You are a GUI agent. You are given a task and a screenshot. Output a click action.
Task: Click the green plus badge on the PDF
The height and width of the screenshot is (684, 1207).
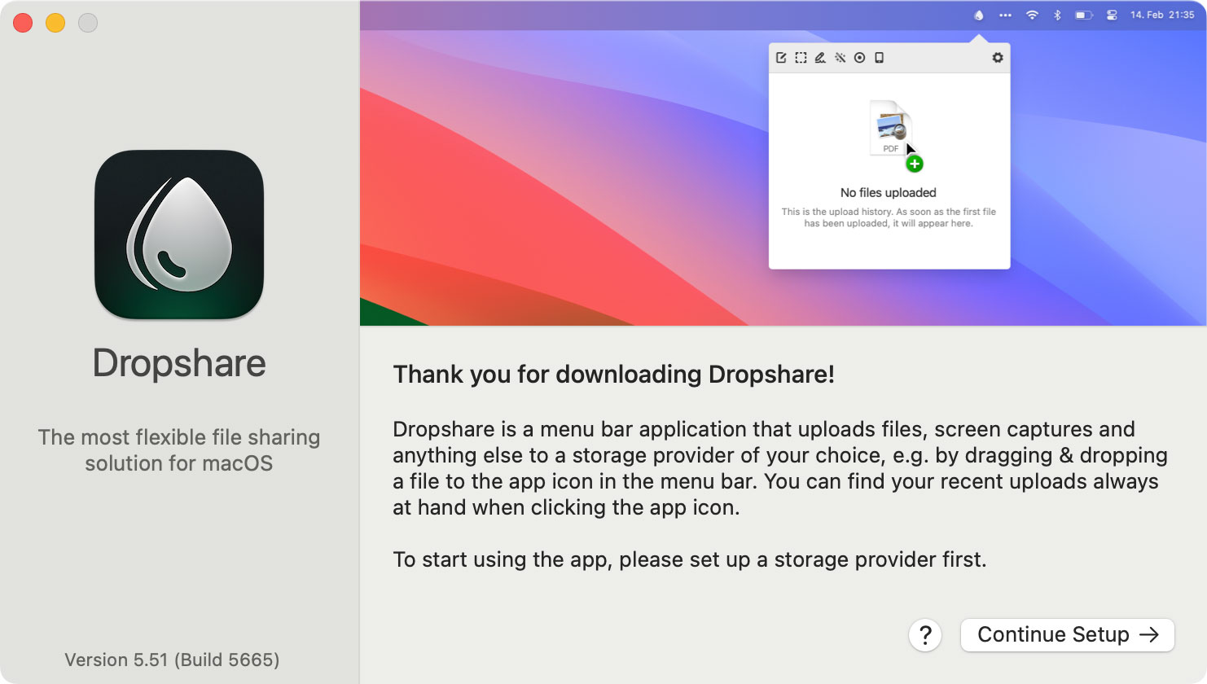pyautogui.click(x=915, y=164)
